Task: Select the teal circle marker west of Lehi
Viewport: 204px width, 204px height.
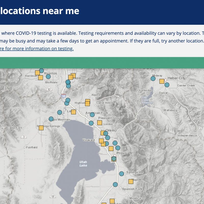Action: (60, 112)
